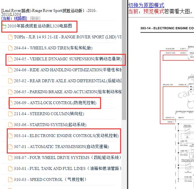Click the document icon beside 206-05 PARKING BRAKE

(x=10, y=92)
